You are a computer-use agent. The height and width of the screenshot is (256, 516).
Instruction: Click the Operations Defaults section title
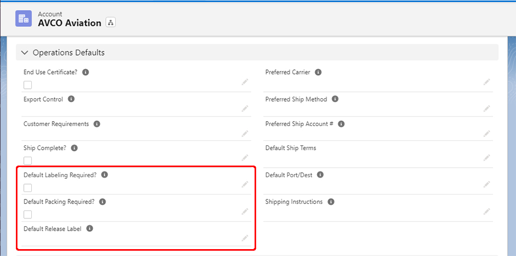coord(69,53)
